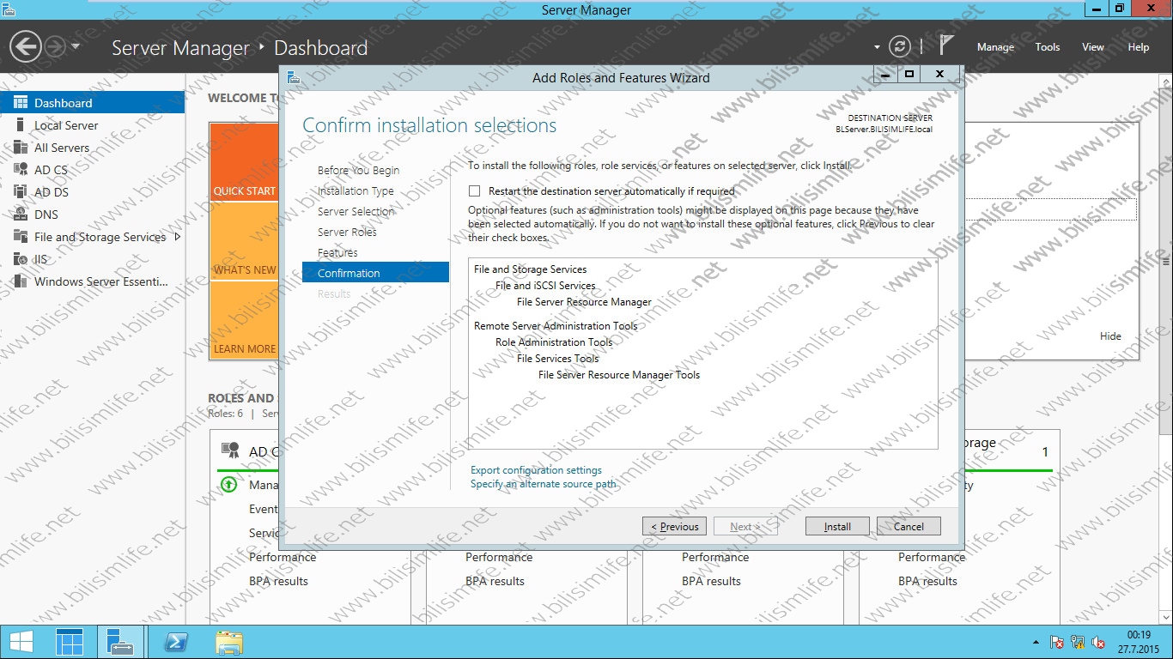The height and width of the screenshot is (659, 1173).
Task: Click the network tray icon
Action: (x=1078, y=642)
